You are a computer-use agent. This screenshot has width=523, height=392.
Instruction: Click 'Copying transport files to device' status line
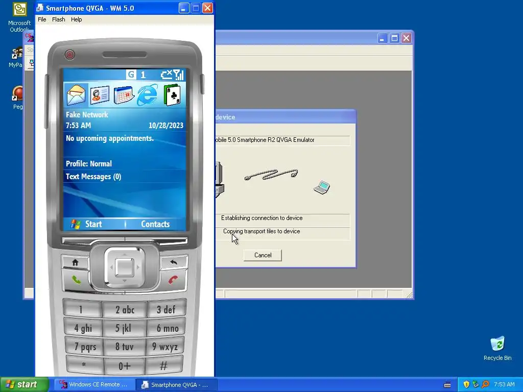pos(261,231)
